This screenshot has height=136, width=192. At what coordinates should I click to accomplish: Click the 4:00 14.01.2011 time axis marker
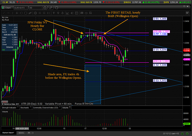pos(22,129)
